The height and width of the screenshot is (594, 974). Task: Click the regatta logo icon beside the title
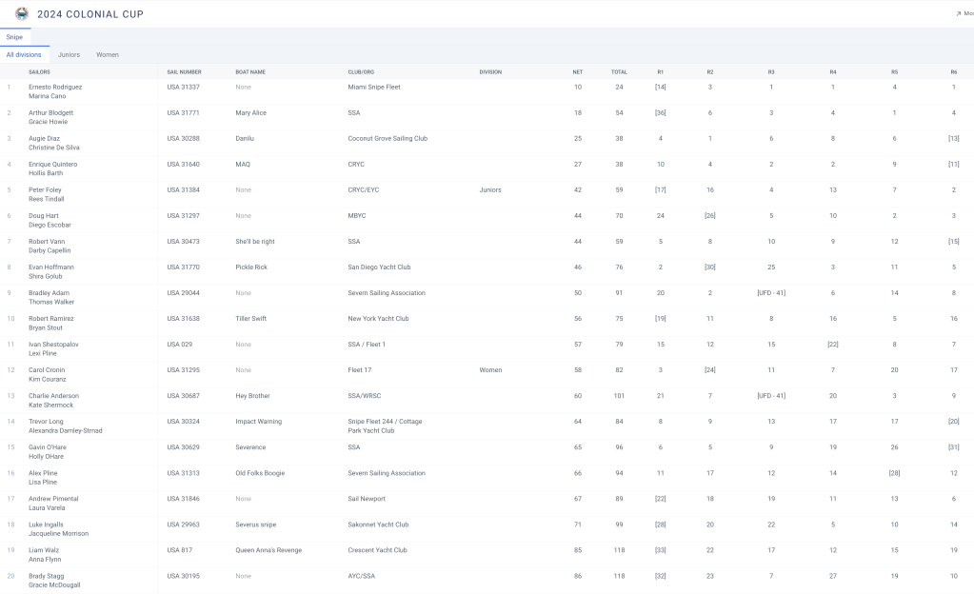21,13
